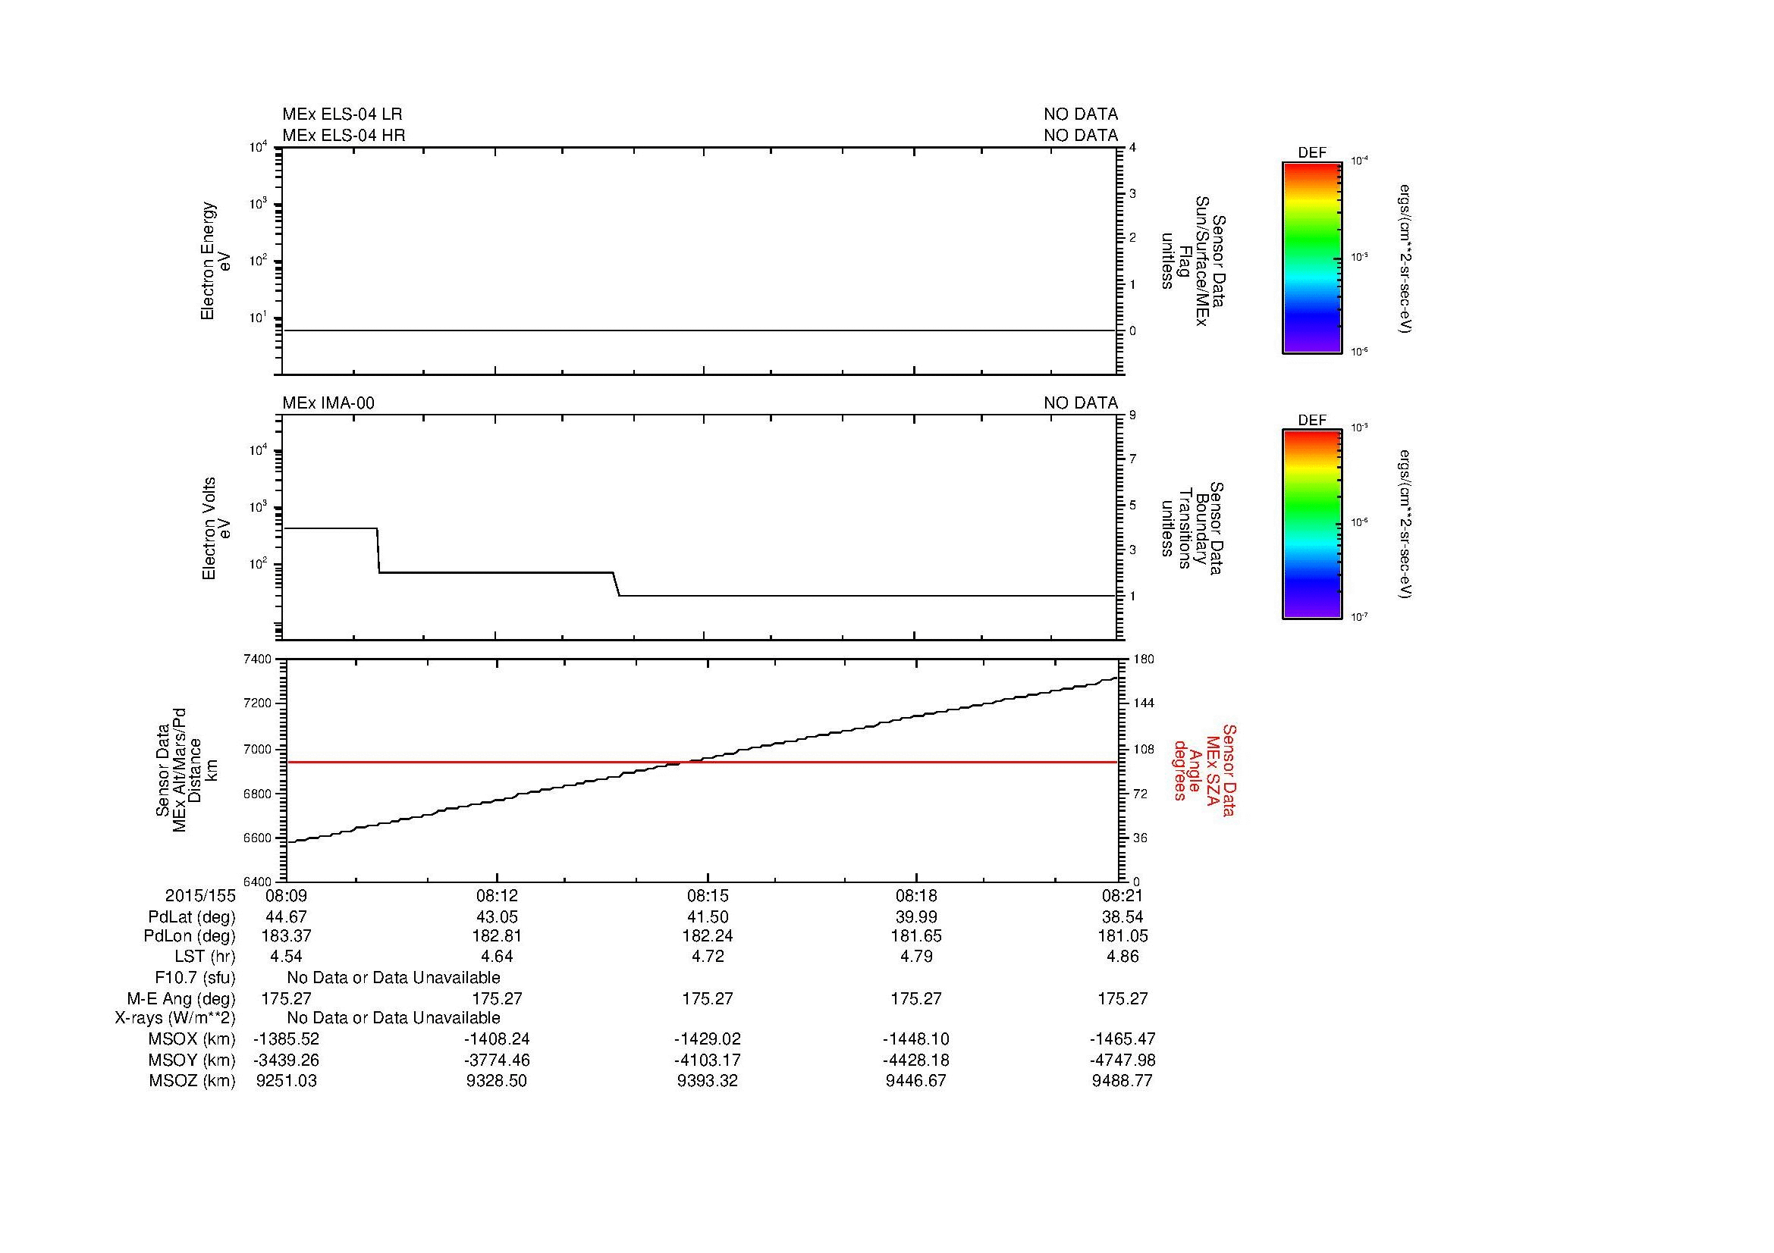Viewport: 1774px width, 1253px height.
Task: Click the 'MEx IMA-00' panel title
Action: click(x=328, y=403)
